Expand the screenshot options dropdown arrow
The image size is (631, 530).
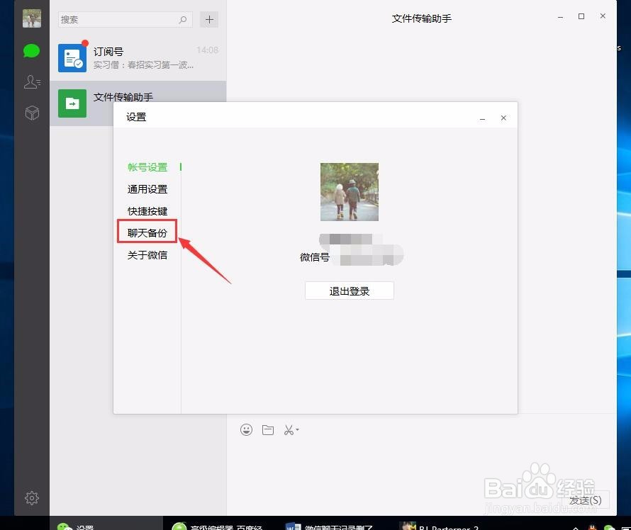click(297, 430)
